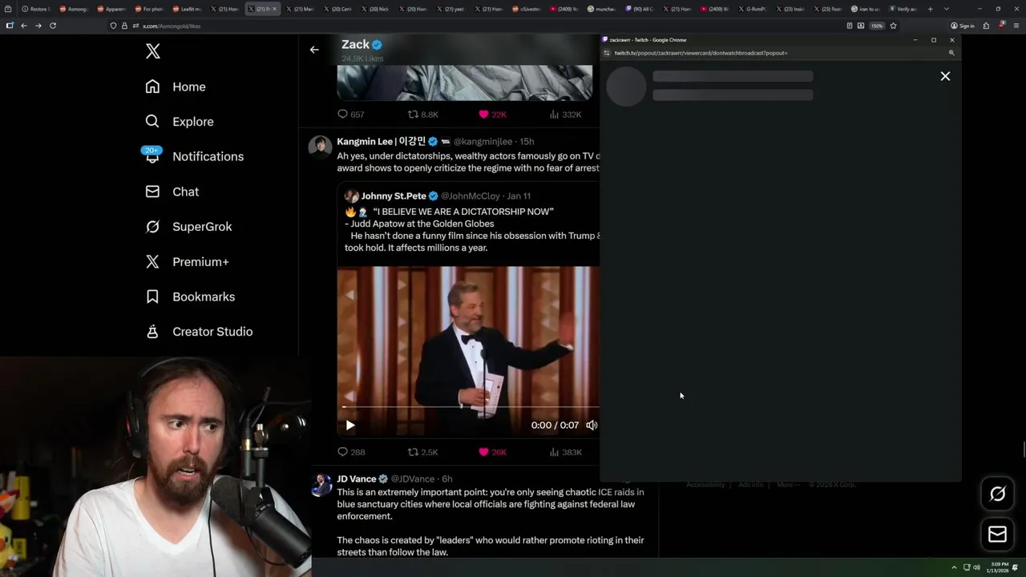Screen dimensions: 1026x577
Task: Open JD Vance's profile avatar
Action: (321, 484)
